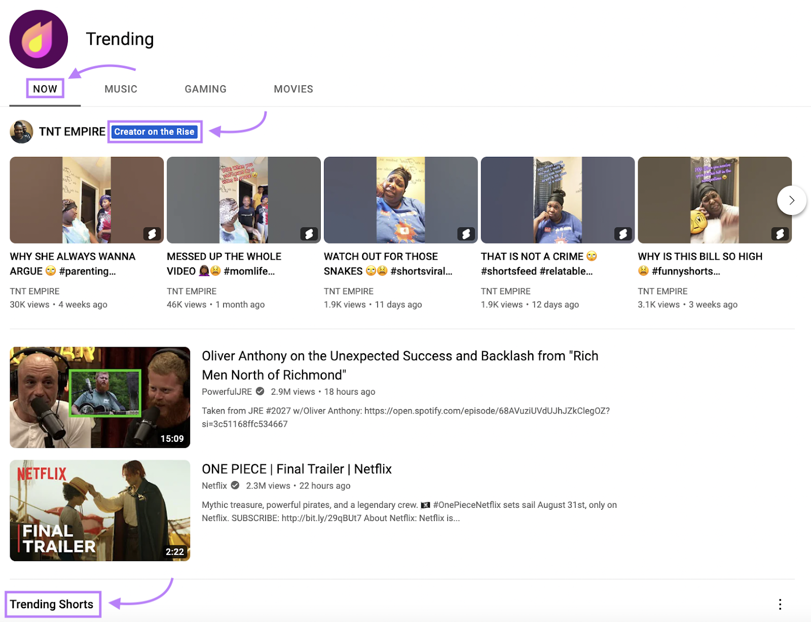This screenshot has height=622, width=811.
Task: Click the WATCH OUT FOR THOSE SNAKES title
Action: 388,264
